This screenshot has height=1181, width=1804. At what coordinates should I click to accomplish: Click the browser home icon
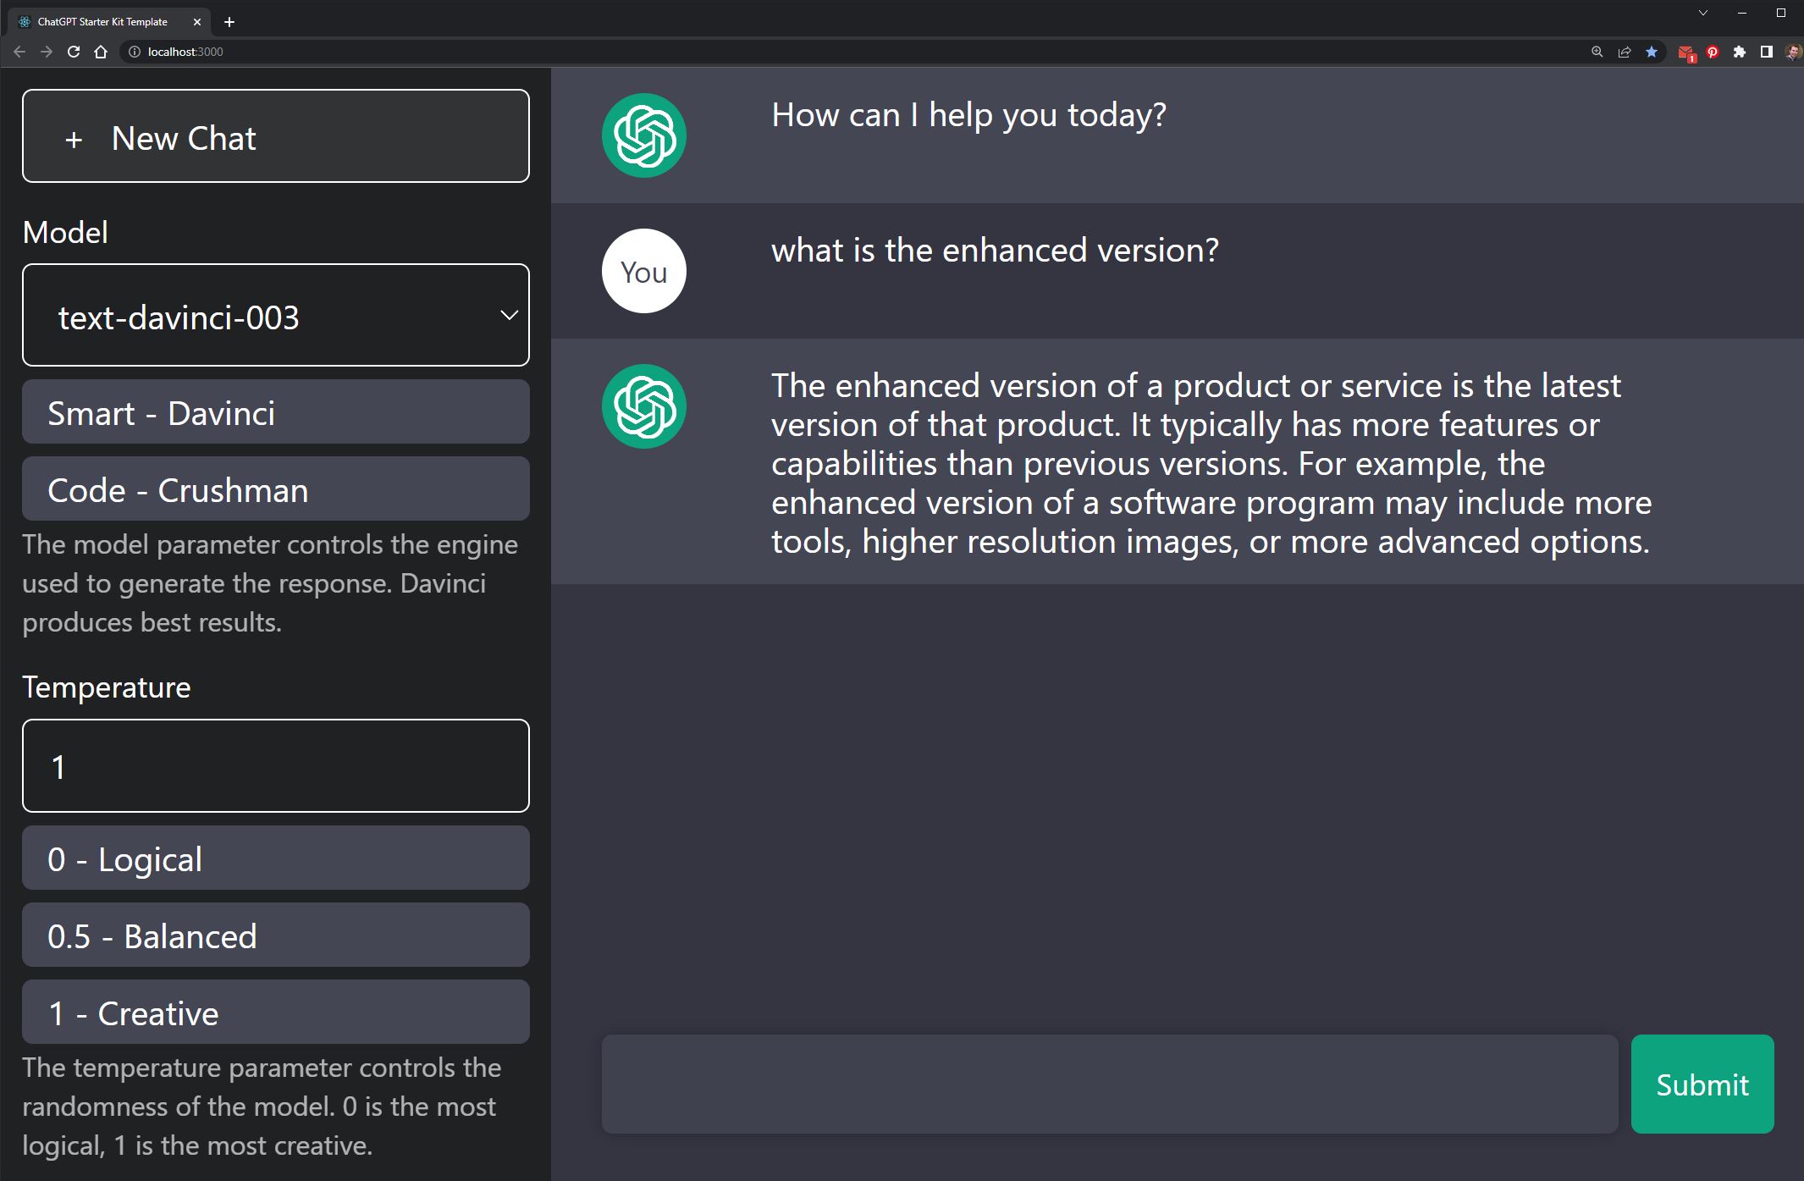[x=101, y=52]
